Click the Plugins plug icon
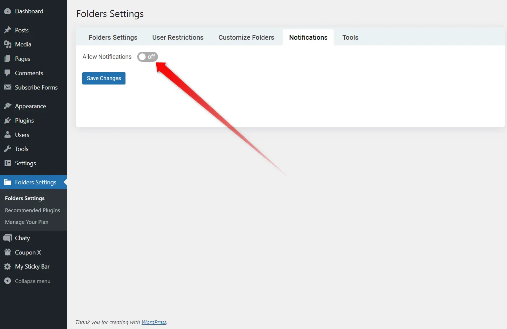This screenshot has width=507, height=329. [x=7, y=121]
